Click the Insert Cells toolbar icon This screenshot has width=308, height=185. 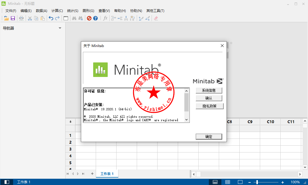point(113,18)
